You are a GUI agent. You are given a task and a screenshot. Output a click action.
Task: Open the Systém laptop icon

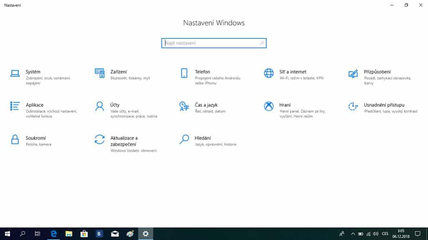(15, 73)
